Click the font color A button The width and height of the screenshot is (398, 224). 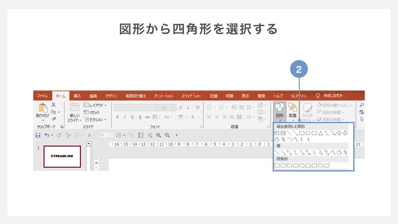pos(193,117)
